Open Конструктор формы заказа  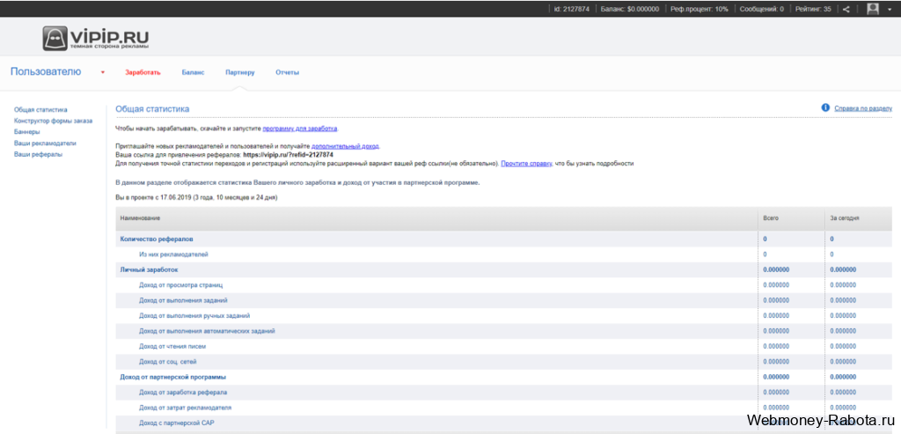(53, 121)
